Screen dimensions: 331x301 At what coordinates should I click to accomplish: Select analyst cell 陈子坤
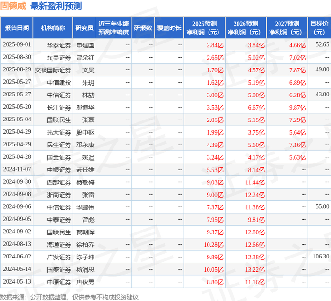tap(85, 257)
